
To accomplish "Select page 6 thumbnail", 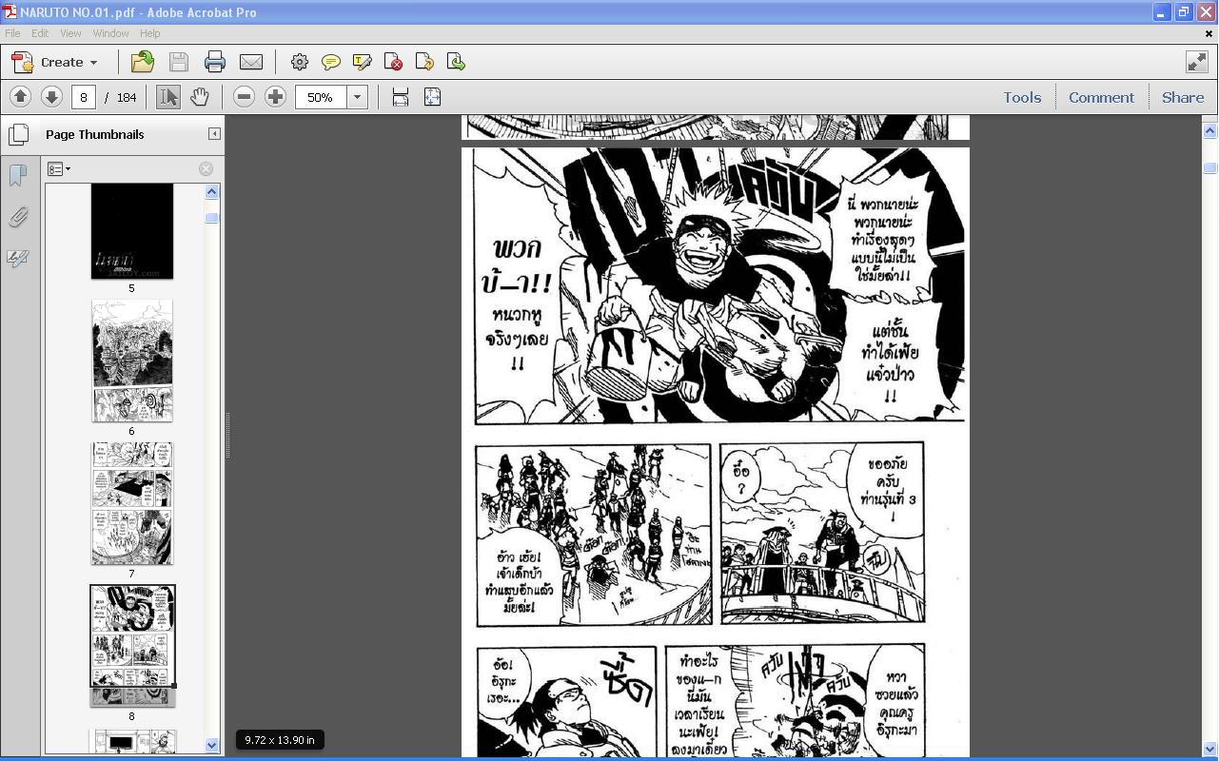I will click(x=132, y=361).
